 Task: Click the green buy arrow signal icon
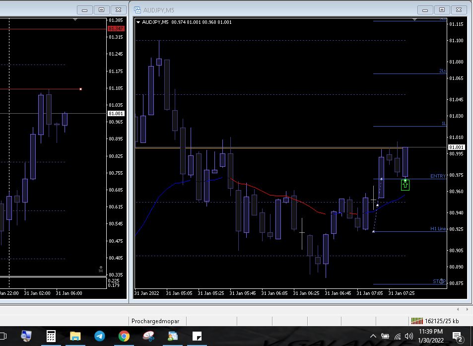[405, 185]
